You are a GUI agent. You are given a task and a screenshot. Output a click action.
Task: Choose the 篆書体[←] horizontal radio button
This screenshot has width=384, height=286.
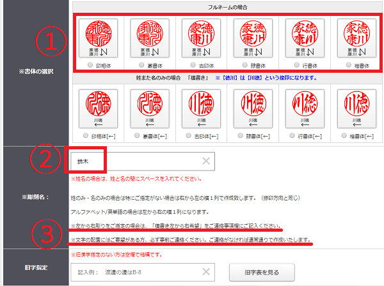point(137,135)
